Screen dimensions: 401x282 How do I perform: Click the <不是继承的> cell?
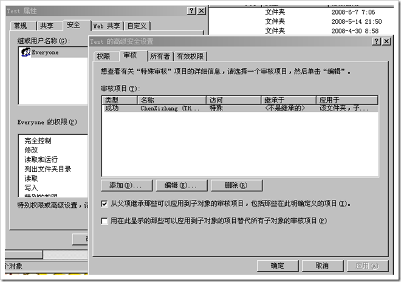284,108
